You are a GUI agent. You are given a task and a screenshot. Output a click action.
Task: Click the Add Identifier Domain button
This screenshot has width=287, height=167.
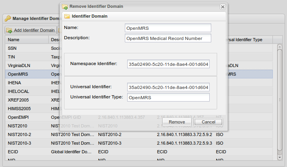coord(31,30)
